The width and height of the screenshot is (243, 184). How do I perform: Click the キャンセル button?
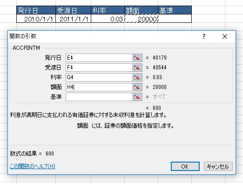point(218,166)
